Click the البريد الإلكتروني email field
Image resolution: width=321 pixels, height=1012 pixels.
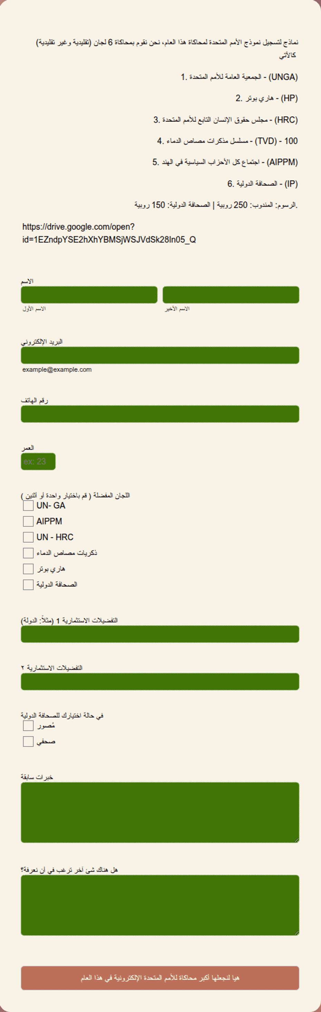[x=160, y=355]
